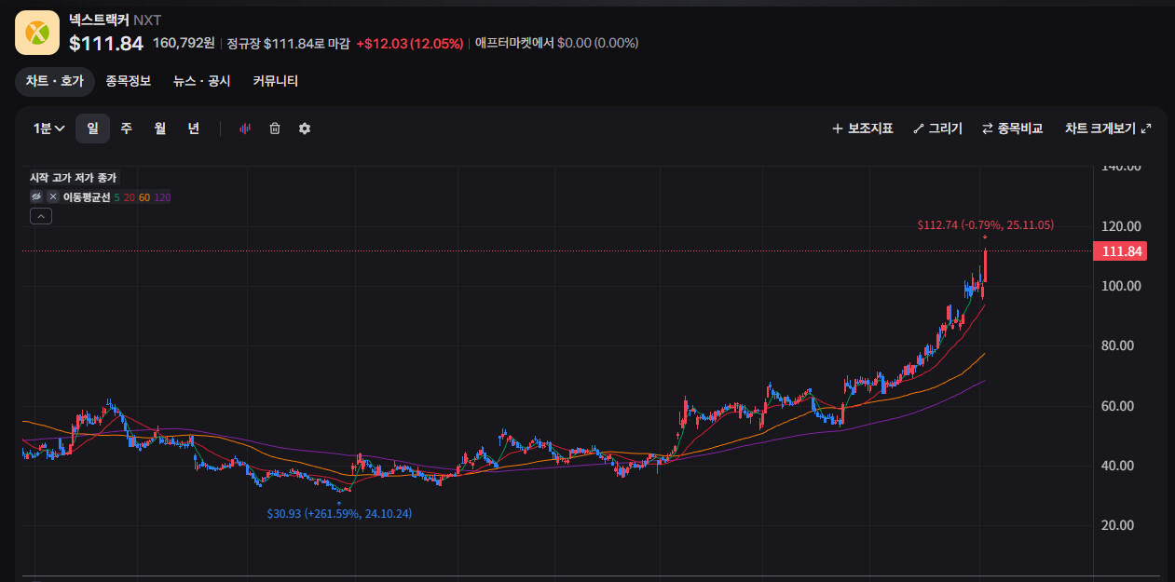
Task: Open the 1분 minute interval dropdown
Action: (48, 129)
